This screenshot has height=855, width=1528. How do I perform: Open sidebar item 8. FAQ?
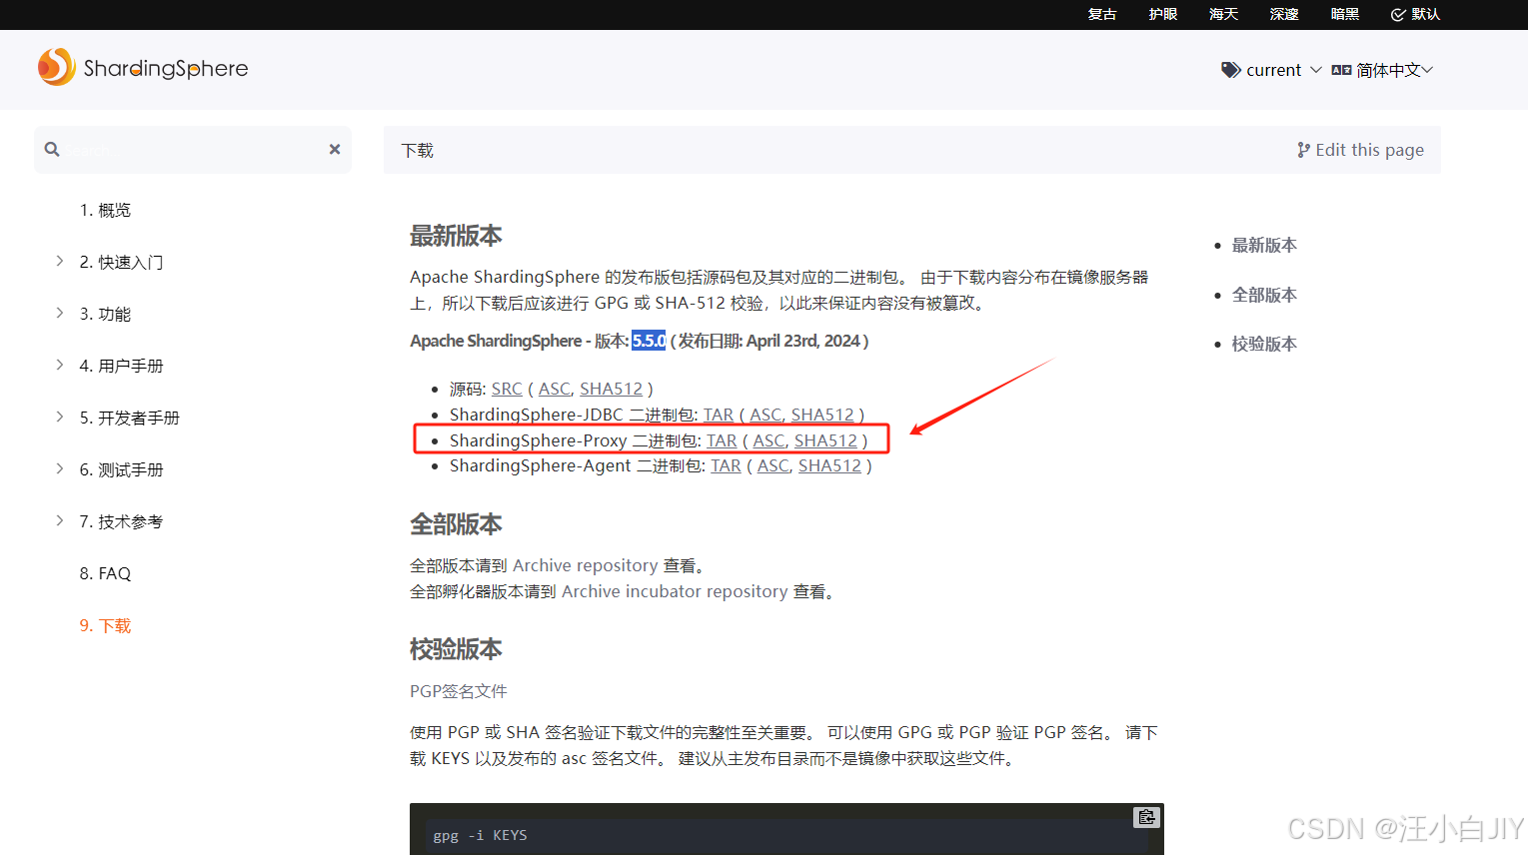[105, 573]
